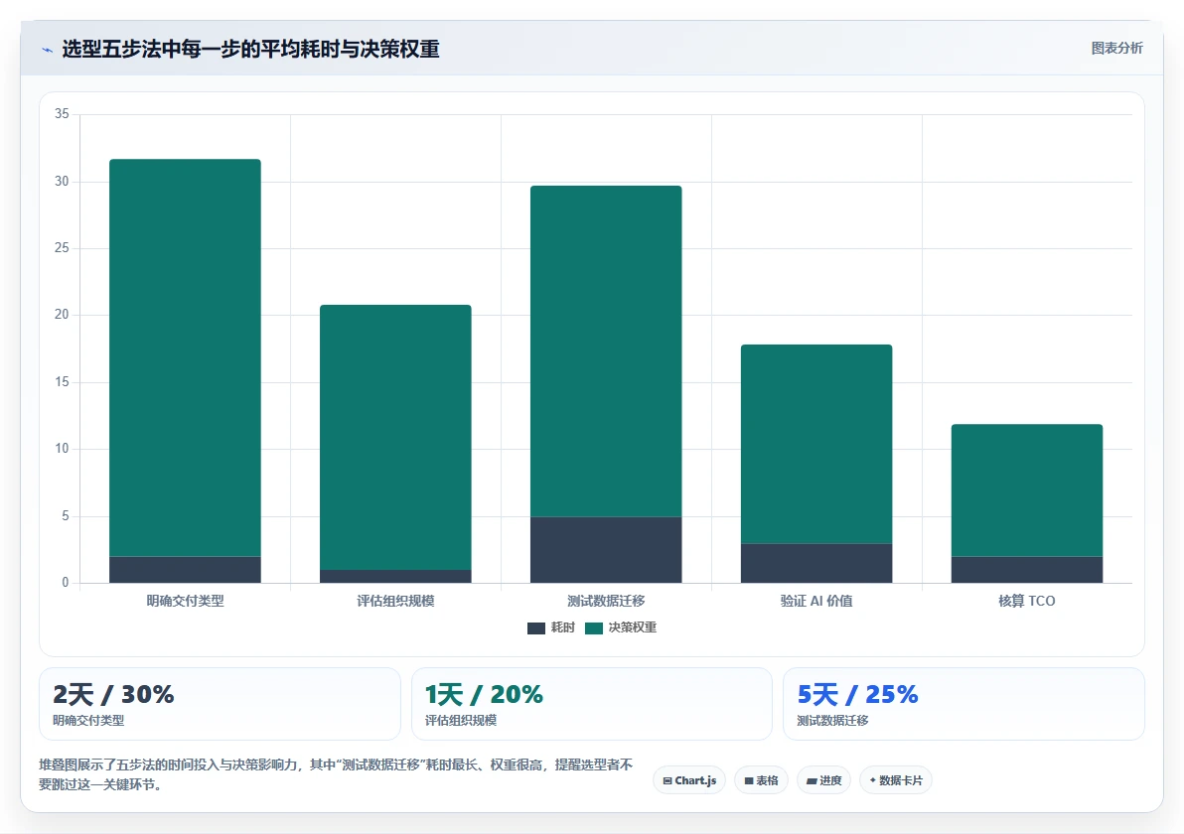
Task: Click the 验证 AI 价值 x-axis label
Action: [816, 602]
